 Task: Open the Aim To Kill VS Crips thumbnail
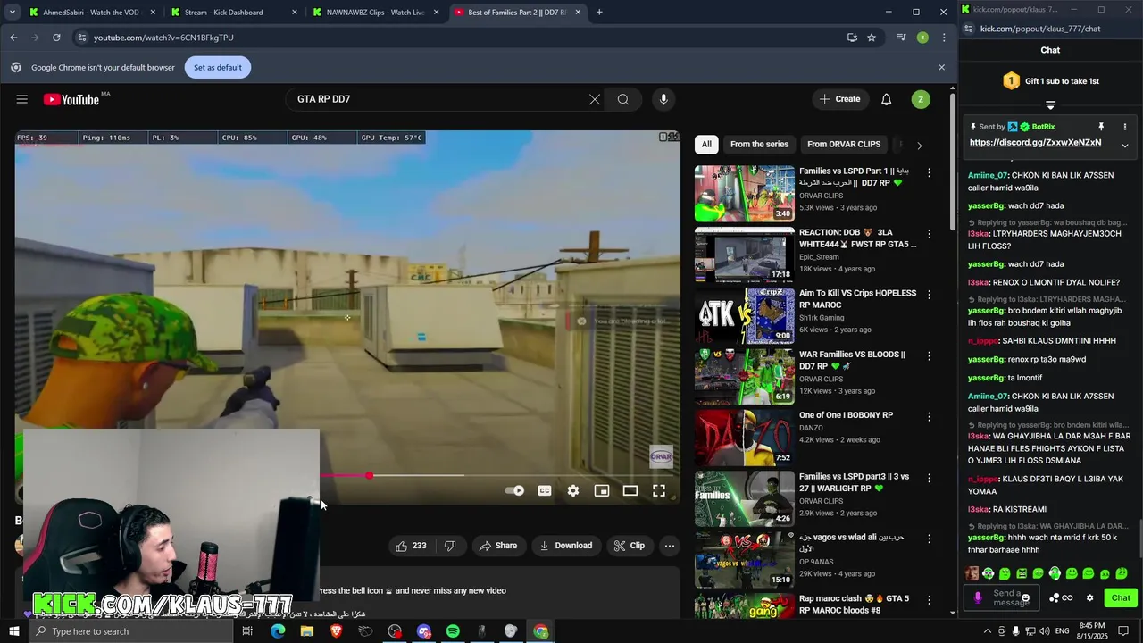click(745, 315)
